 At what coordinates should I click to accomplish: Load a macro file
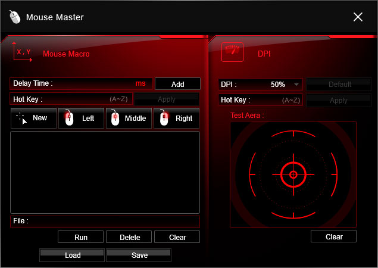[x=72, y=255]
